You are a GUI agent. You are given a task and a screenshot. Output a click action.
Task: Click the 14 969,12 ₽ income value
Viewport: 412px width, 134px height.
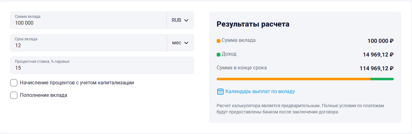click(378, 55)
